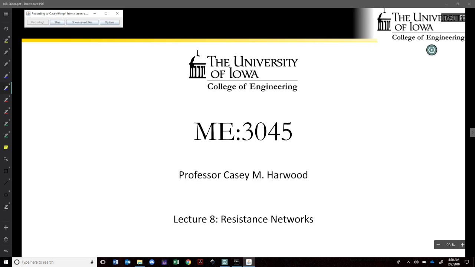The image size is (475, 267).
Task: Click Cortana microphone icon in search box
Action: pyautogui.click(x=92, y=262)
